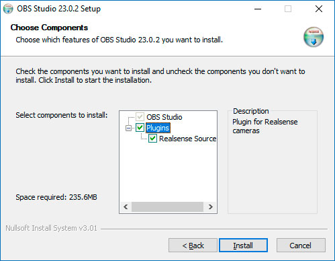Select the Realsense Source item label
This screenshot has width=335, height=261.
point(187,139)
